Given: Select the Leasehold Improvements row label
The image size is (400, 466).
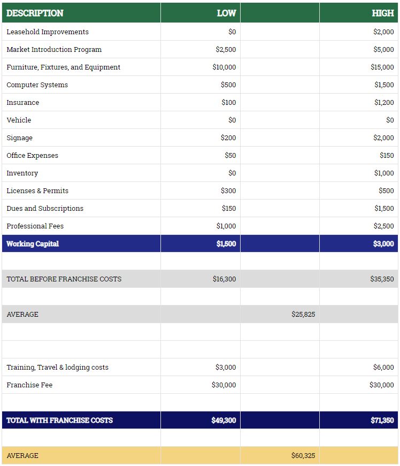Looking at the screenshot, I should (48, 32).
